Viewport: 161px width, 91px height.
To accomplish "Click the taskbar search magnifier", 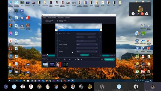I will point(13,81).
